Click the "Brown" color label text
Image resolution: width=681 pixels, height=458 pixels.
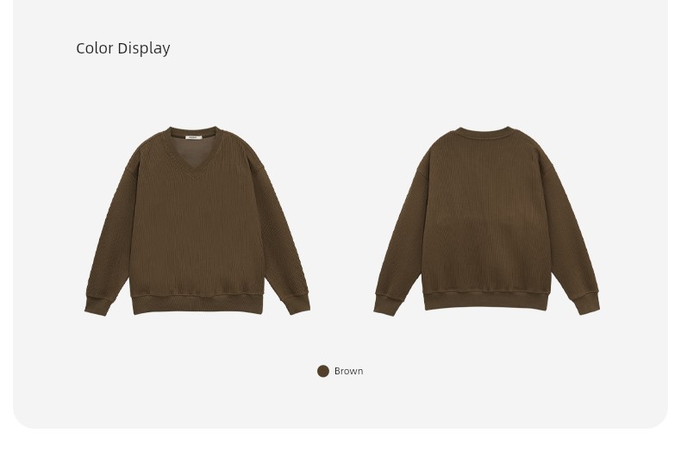(x=349, y=371)
